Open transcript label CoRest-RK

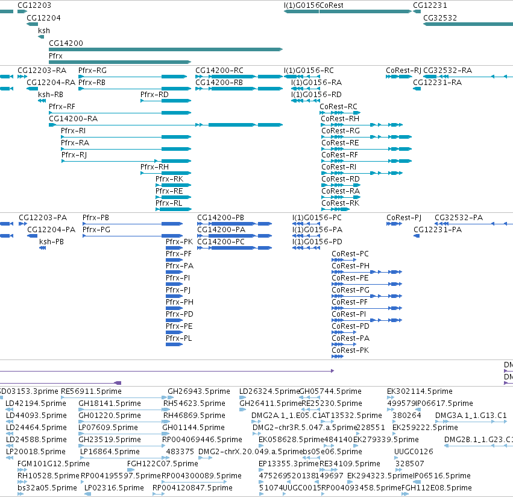point(340,203)
